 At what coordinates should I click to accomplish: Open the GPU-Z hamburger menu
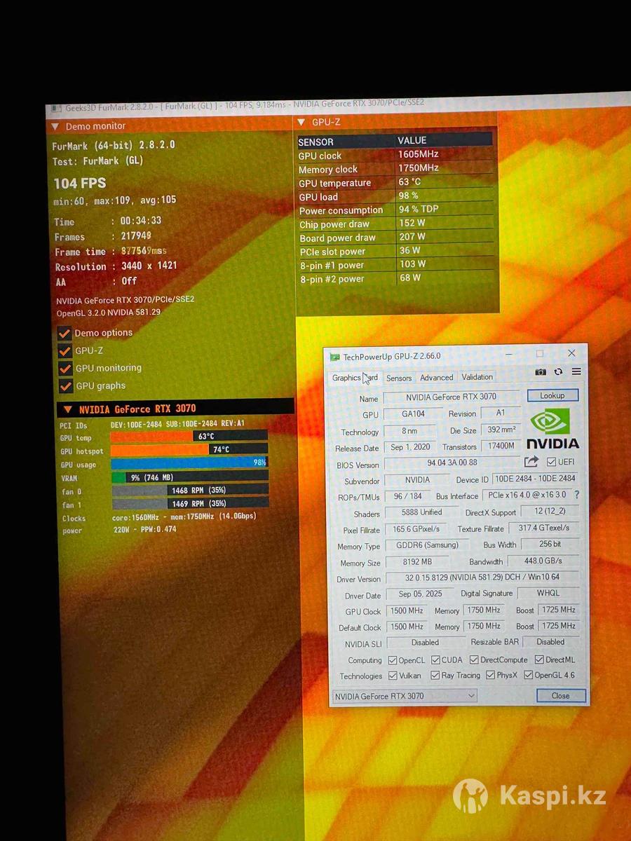tap(576, 372)
